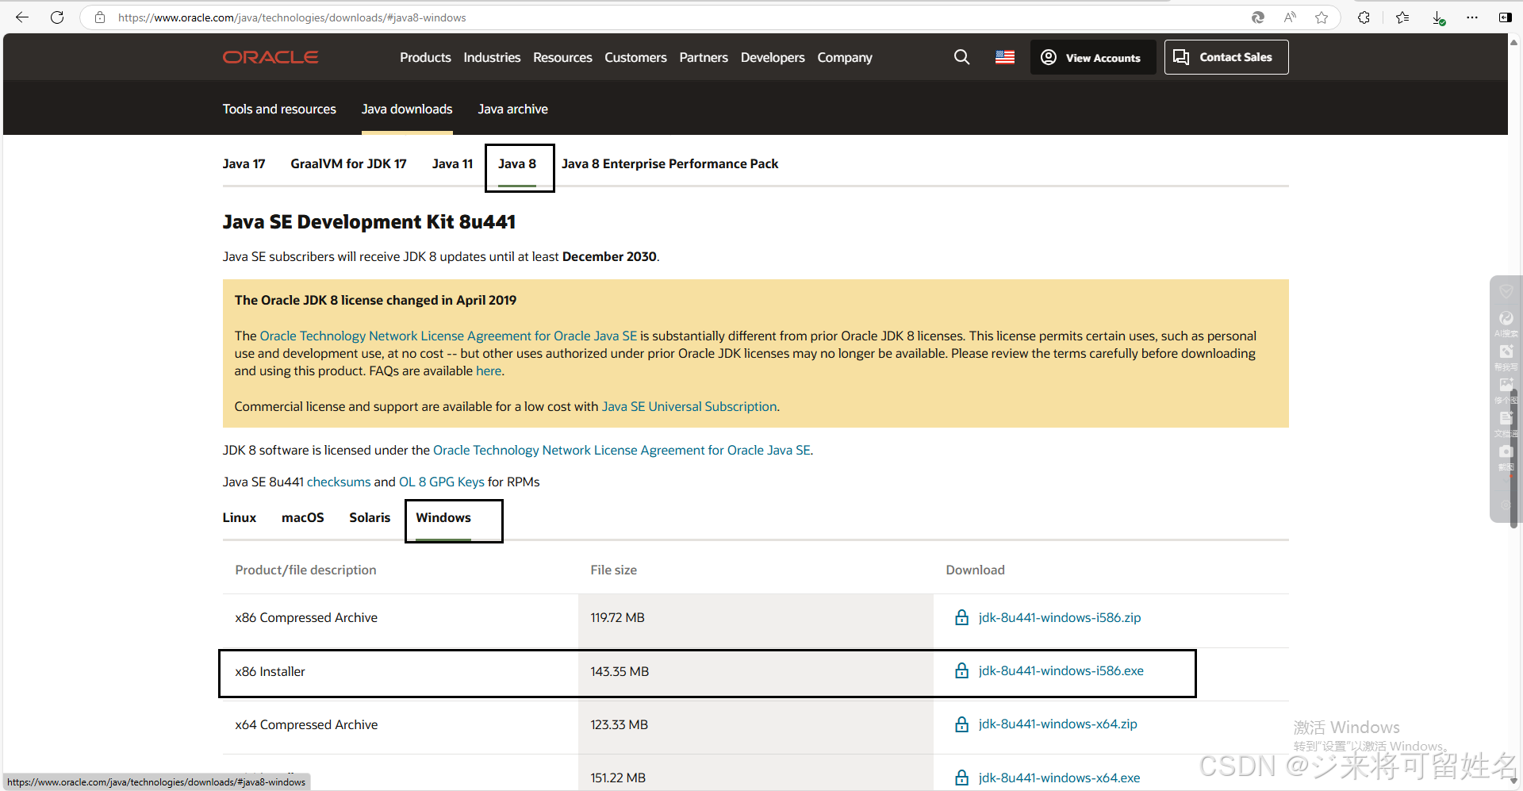1523x791 pixels.
Task: Click shield icon atop side panel
Action: click(1506, 291)
